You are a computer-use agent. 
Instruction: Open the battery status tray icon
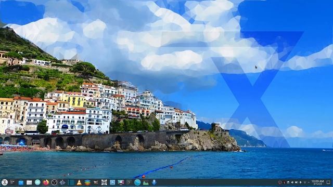click(297, 182)
